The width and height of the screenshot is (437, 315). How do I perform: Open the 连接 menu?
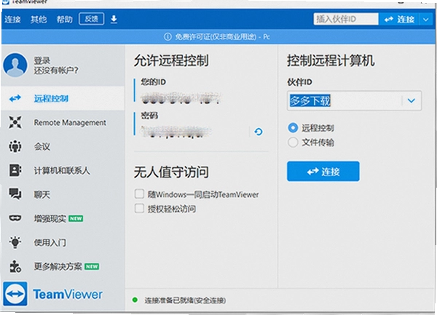12,19
